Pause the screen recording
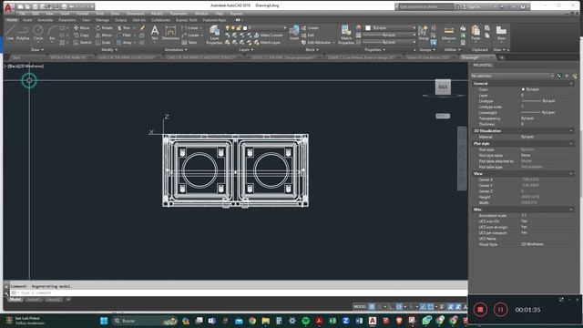 (500, 310)
